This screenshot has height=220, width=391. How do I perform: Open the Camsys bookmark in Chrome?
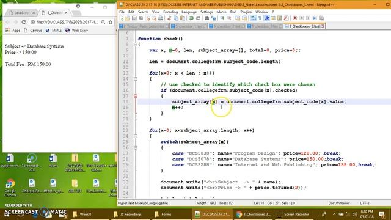[x=33, y=31]
